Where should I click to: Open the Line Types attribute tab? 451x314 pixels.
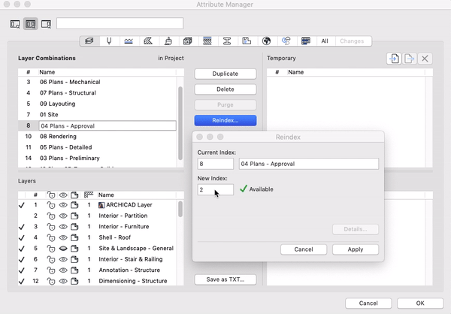click(x=129, y=41)
